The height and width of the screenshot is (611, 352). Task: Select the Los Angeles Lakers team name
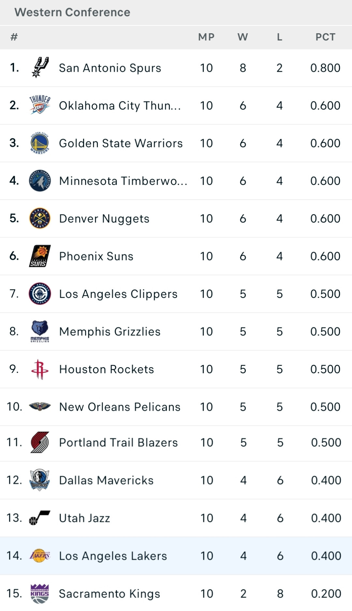[x=113, y=556]
